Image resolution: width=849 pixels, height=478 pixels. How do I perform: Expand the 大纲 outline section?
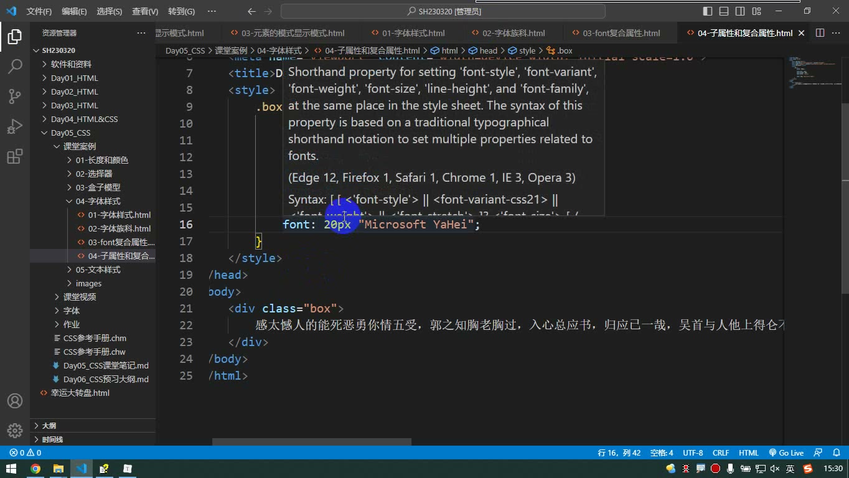click(93, 426)
